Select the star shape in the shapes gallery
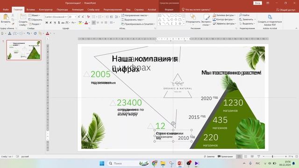The image size is (299, 168). point(180,24)
